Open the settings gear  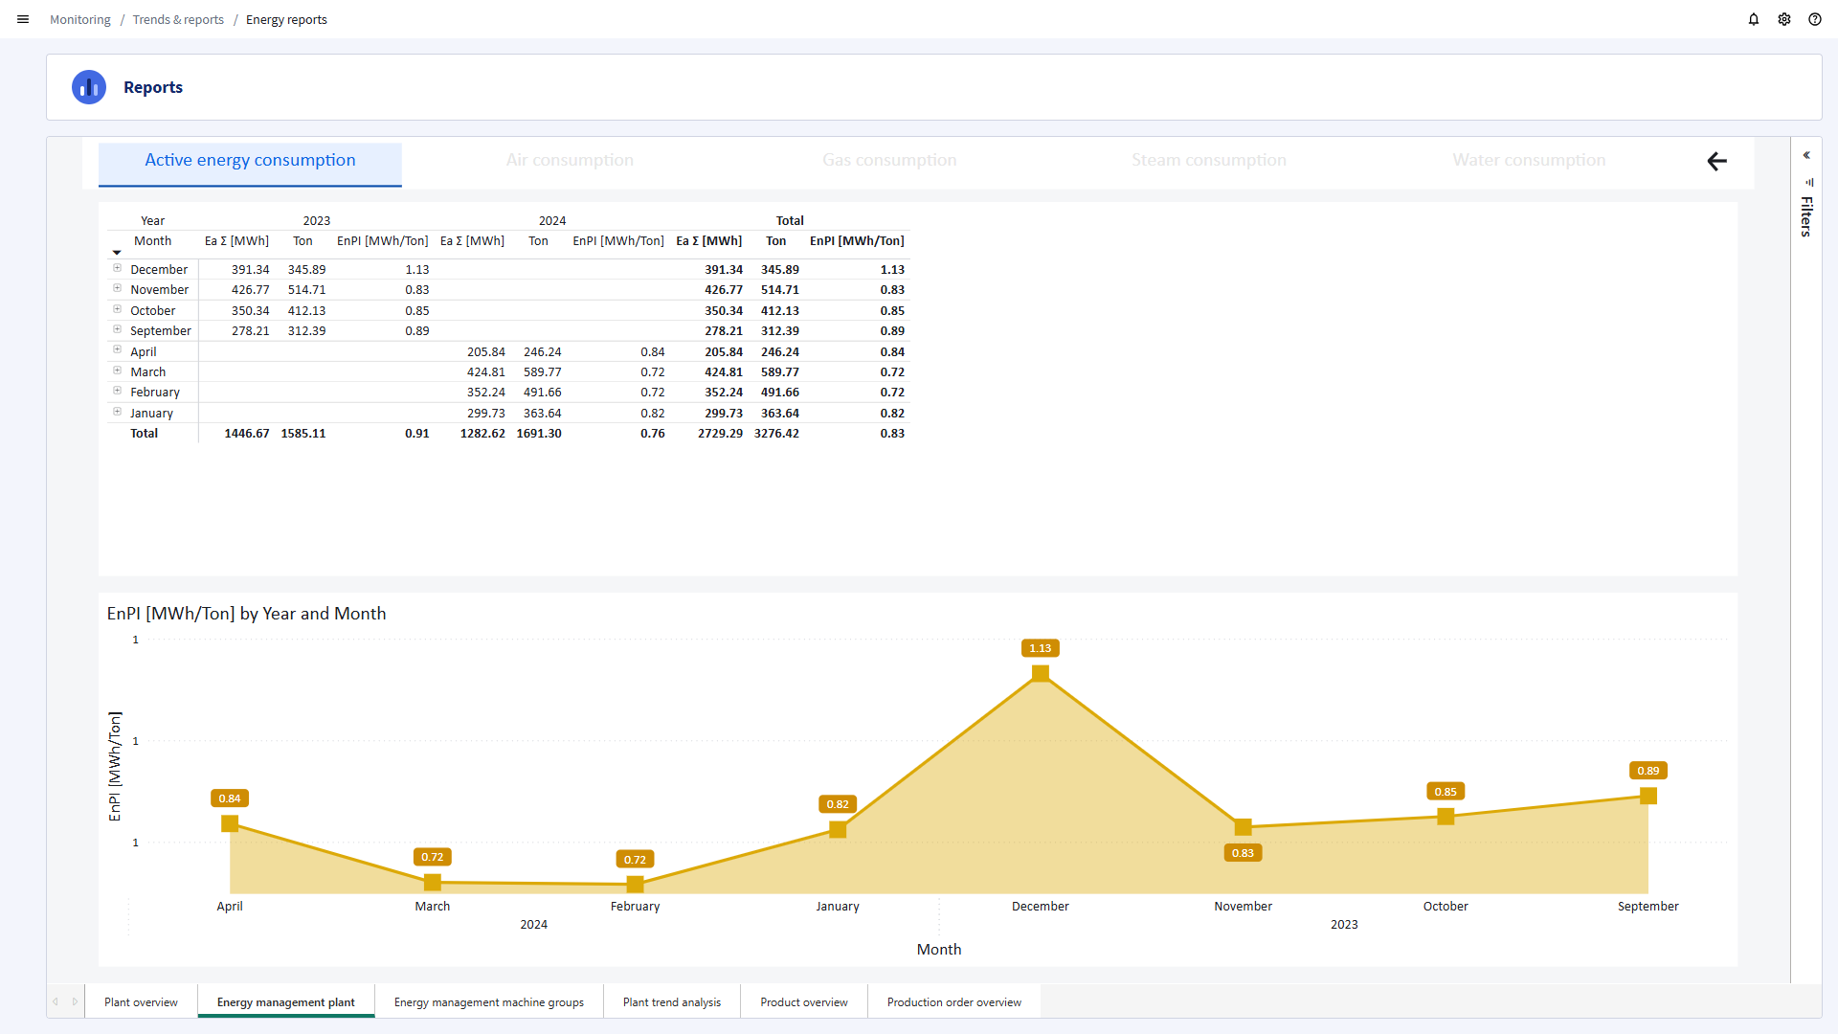pyautogui.click(x=1784, y=19)
